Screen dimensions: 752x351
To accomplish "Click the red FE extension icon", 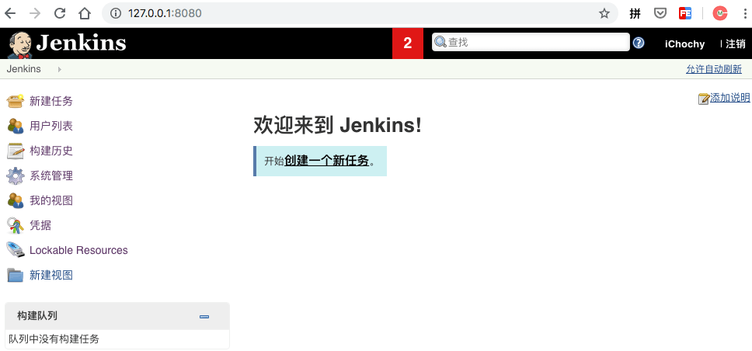I will [685, 13].
